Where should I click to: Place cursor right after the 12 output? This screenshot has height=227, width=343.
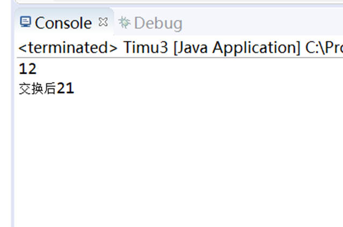[x=37, y=69]
